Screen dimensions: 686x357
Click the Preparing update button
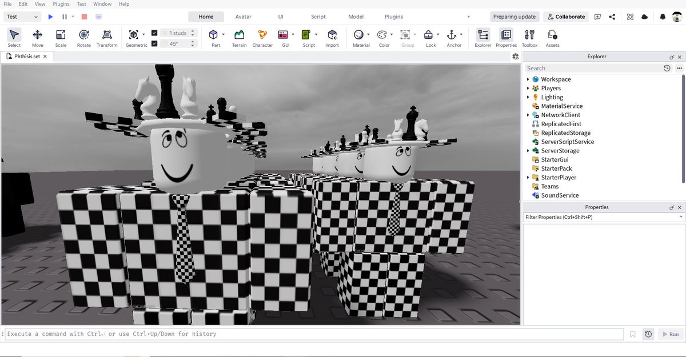[514, 17]
